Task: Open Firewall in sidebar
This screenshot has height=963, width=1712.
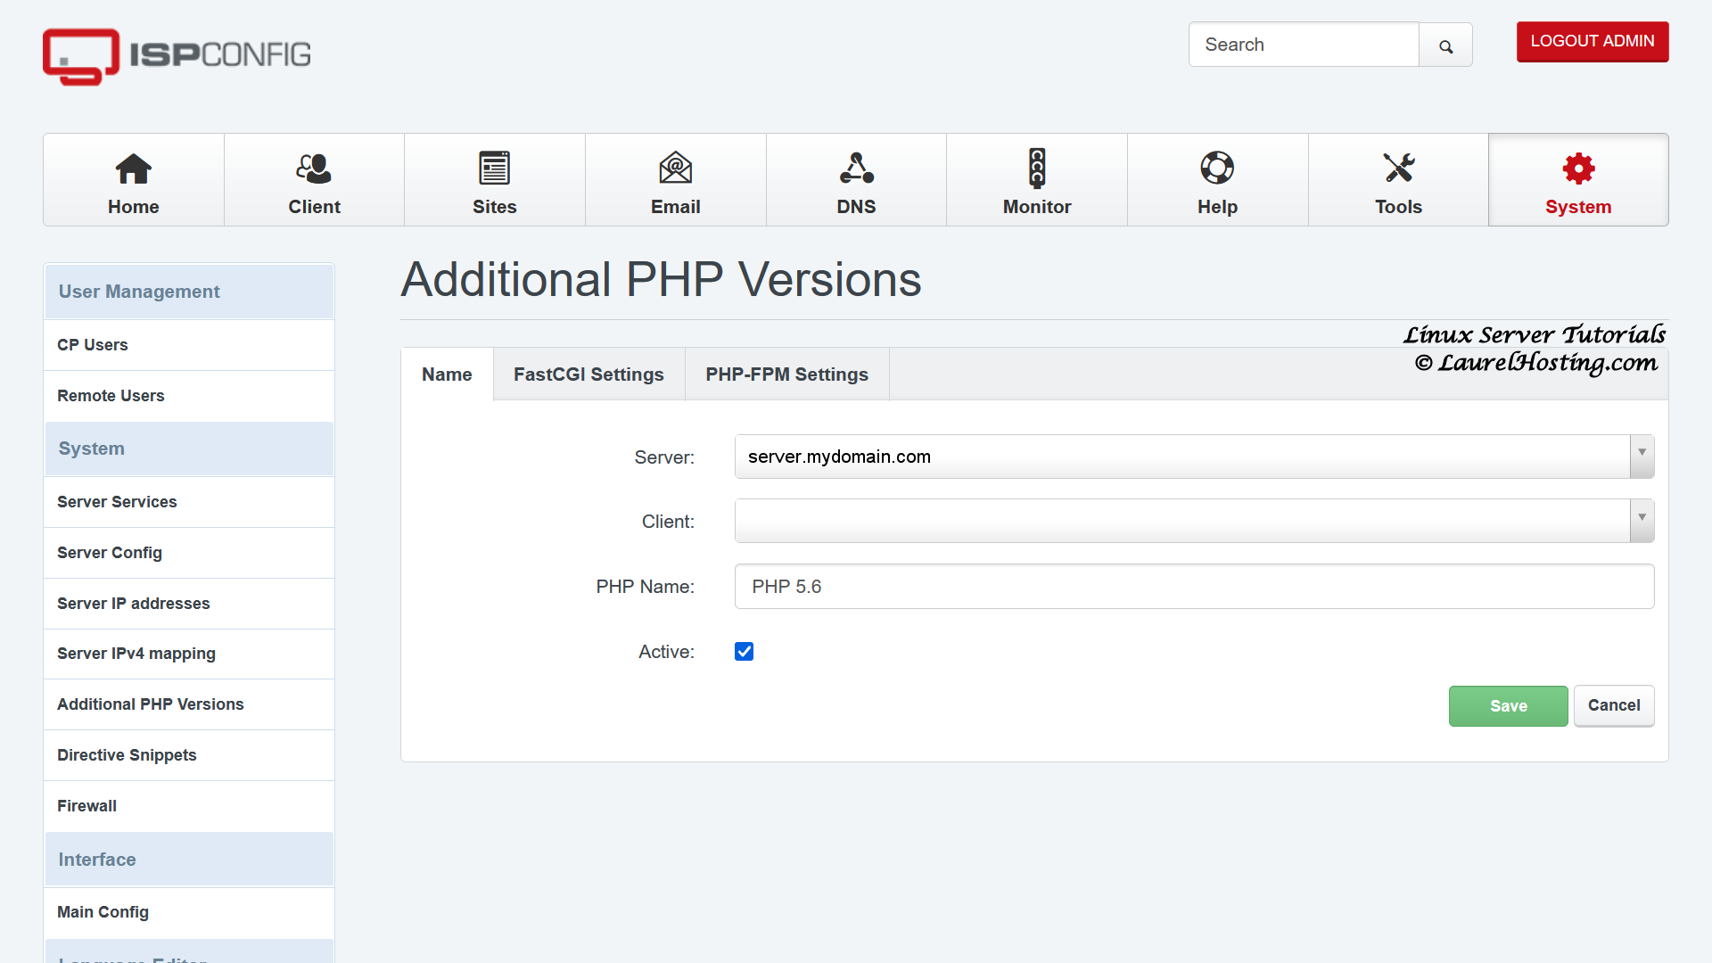Action: pyautogui.click(x=189, y=806)
